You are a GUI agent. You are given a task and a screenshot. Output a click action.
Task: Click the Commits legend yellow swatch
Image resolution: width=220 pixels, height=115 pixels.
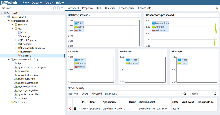153,27
